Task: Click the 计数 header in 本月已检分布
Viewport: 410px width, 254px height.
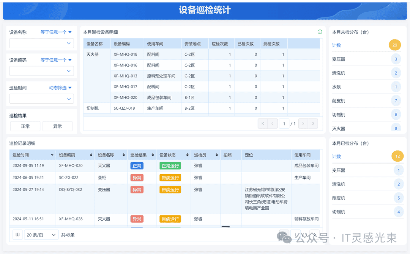Action: pyautogui.click(x=336, y=156)
